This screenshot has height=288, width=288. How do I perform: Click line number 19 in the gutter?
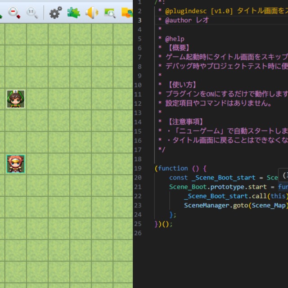point(138,168)
